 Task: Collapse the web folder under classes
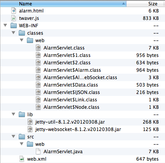(22, 40)
